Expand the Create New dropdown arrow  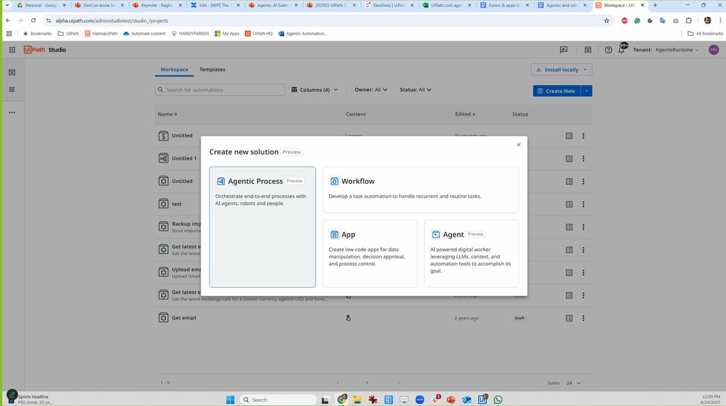pyautogui.click(x=587, y=91)
